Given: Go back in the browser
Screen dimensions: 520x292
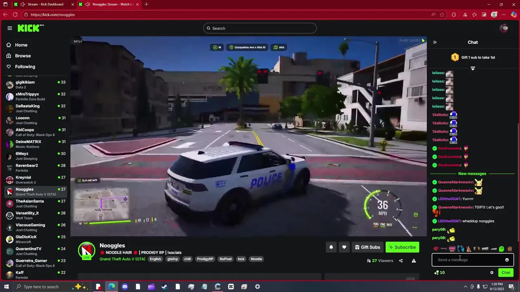Looking at the screenshot, I should (x=5, y=15).
